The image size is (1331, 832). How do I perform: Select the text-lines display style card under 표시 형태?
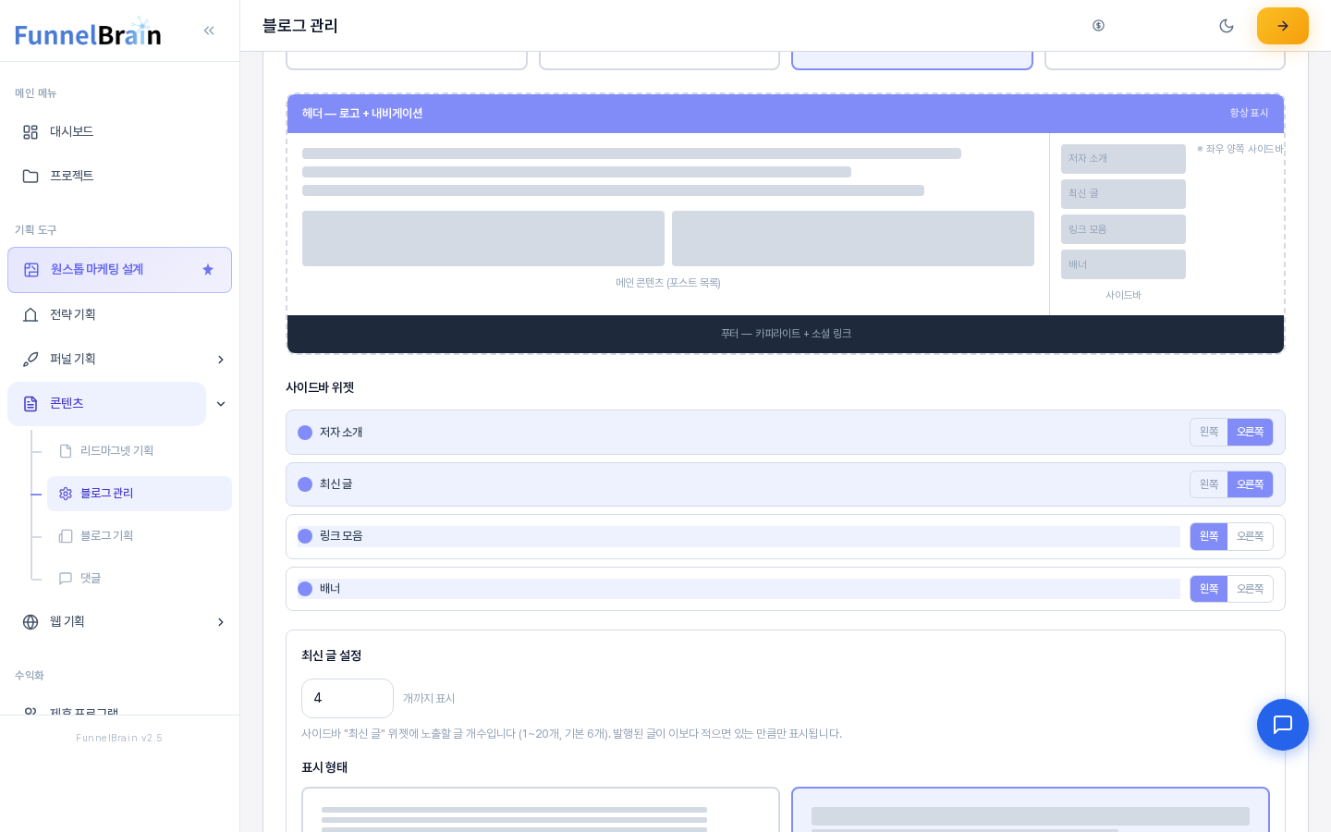[x=541, y=810]
